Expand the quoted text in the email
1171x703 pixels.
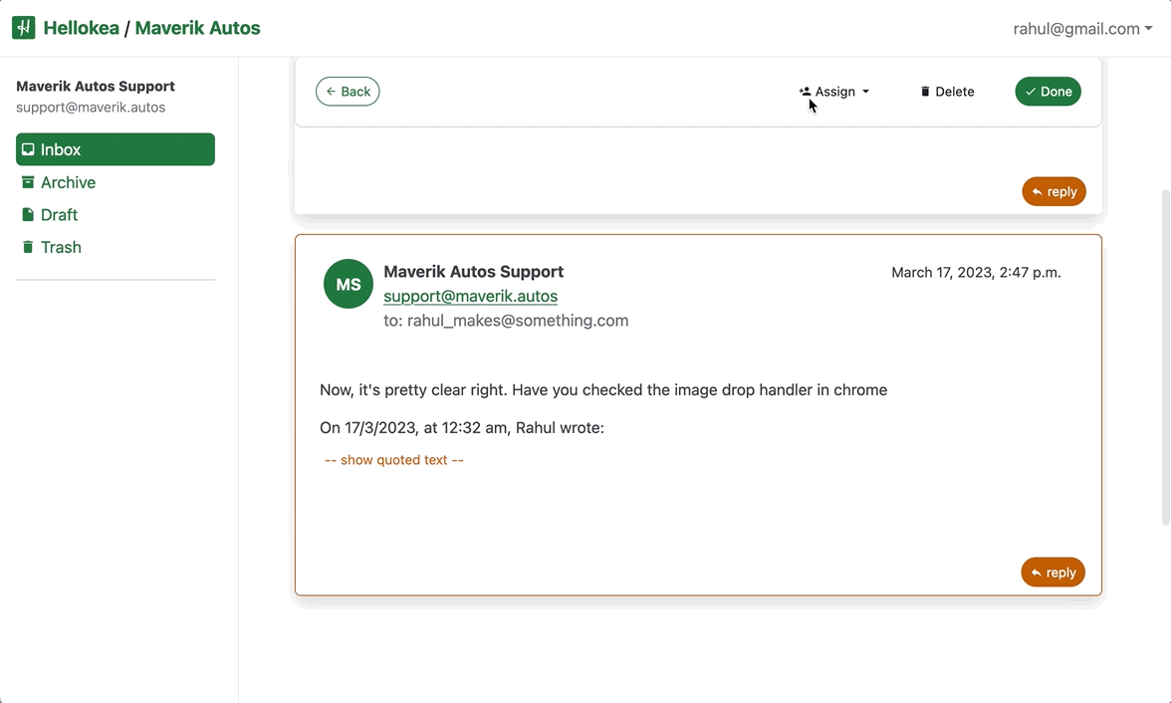393,459
